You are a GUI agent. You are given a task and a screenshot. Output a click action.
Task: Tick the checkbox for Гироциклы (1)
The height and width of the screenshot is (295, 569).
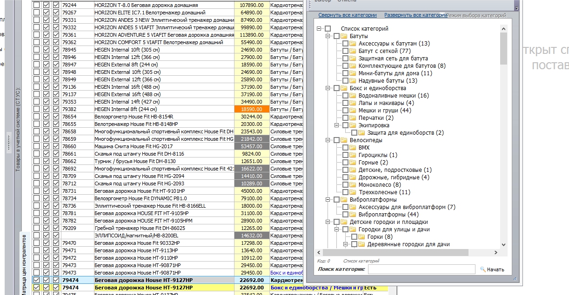pos(345,155)
